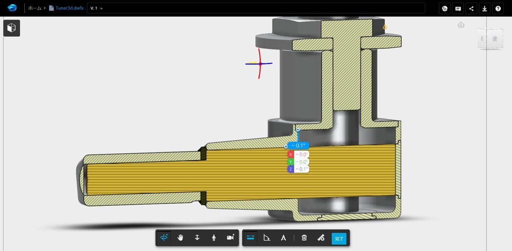
Task: Select the Angle measure tool
Action: click(267, 238)
